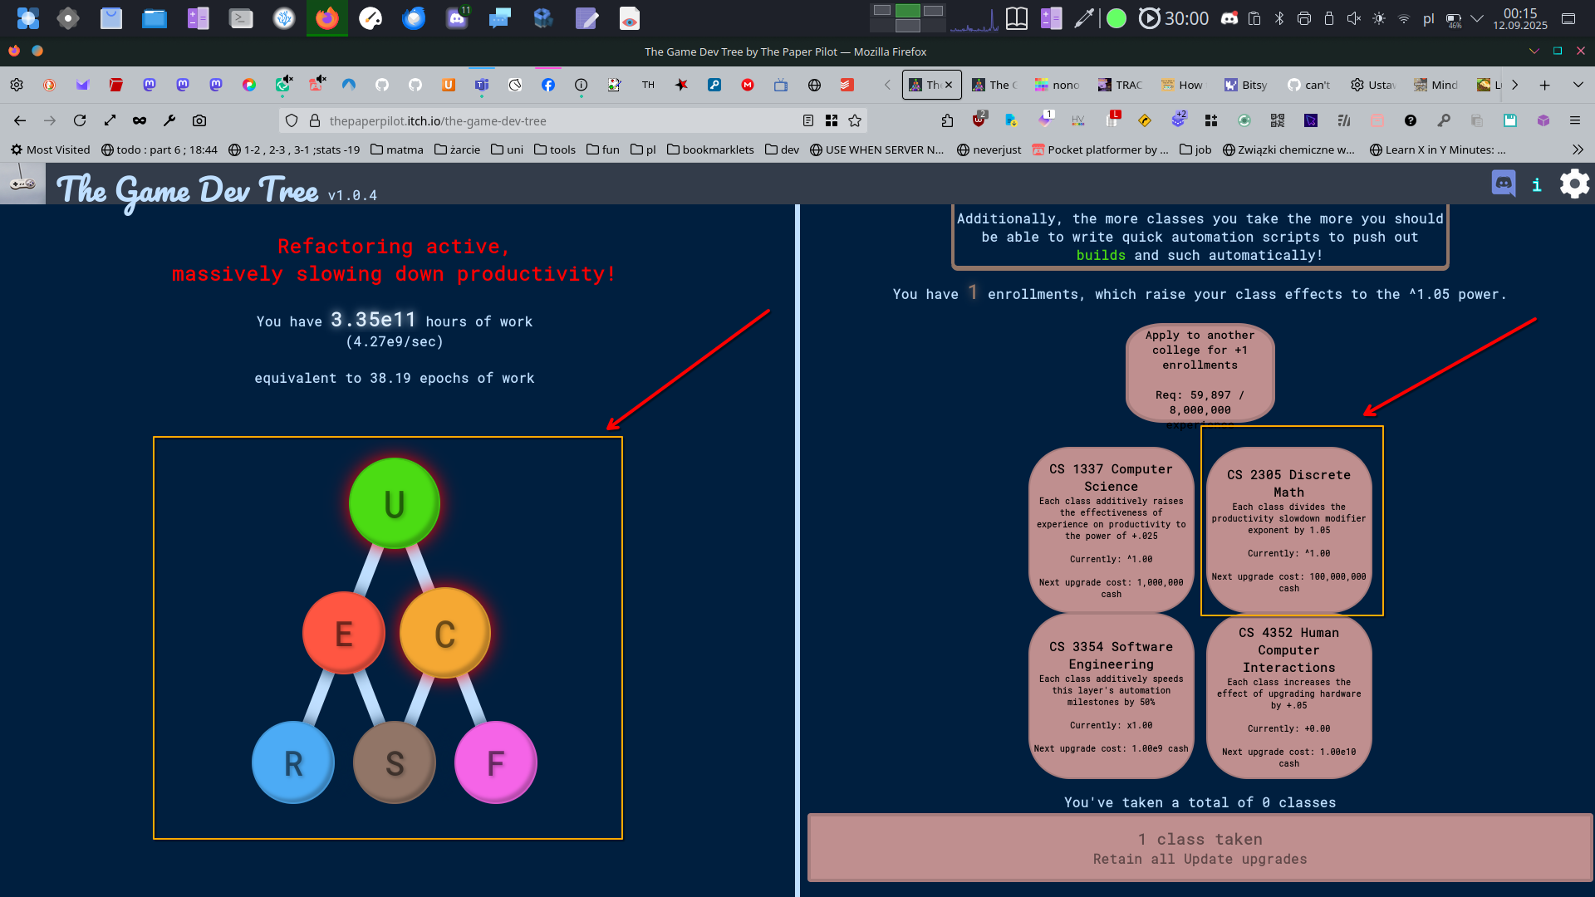Show game info via 'i' icon
This screenshot has height=897, width=1595.
pyautogui.click(x=1537, y=184)
